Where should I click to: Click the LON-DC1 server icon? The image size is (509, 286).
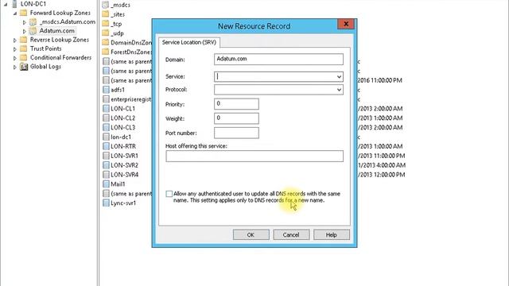pyautogui.click(x=14, y=4)
